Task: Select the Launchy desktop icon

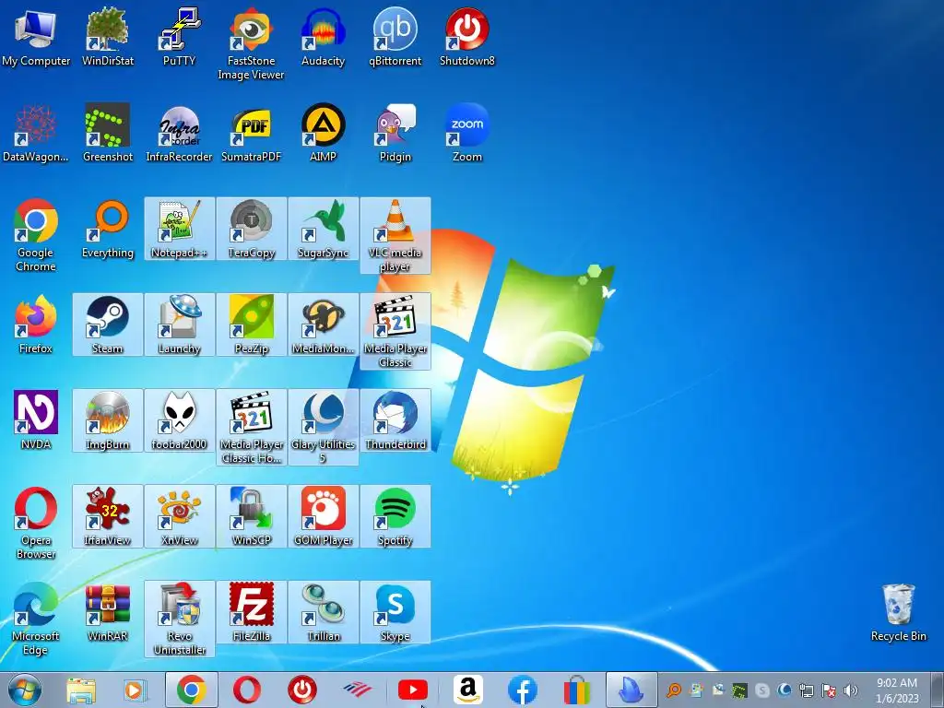Action: (180, 324)
